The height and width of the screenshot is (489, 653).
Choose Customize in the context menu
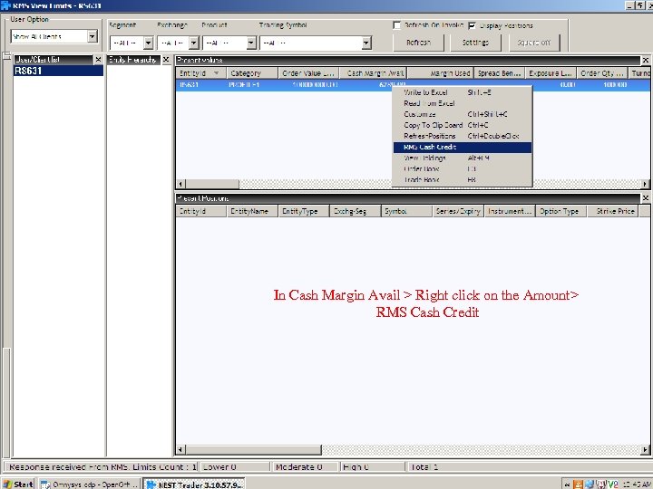coord(463,114)
